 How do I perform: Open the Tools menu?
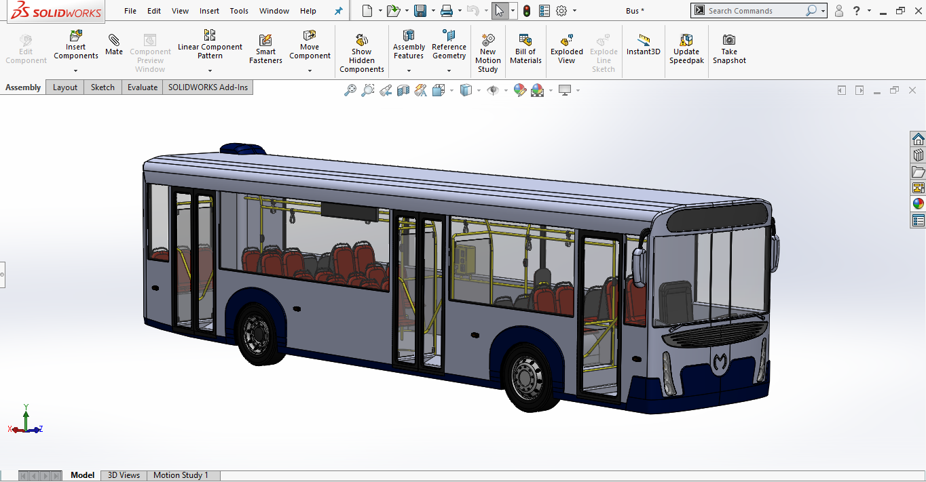239,11
